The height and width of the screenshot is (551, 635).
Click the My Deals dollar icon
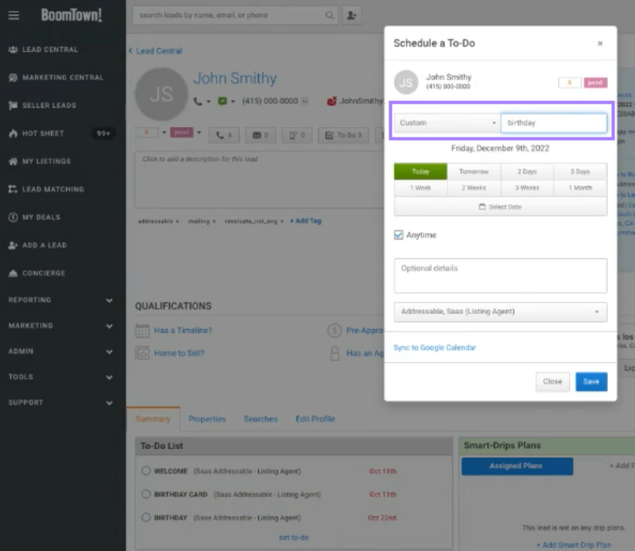(x=13, y=217)
